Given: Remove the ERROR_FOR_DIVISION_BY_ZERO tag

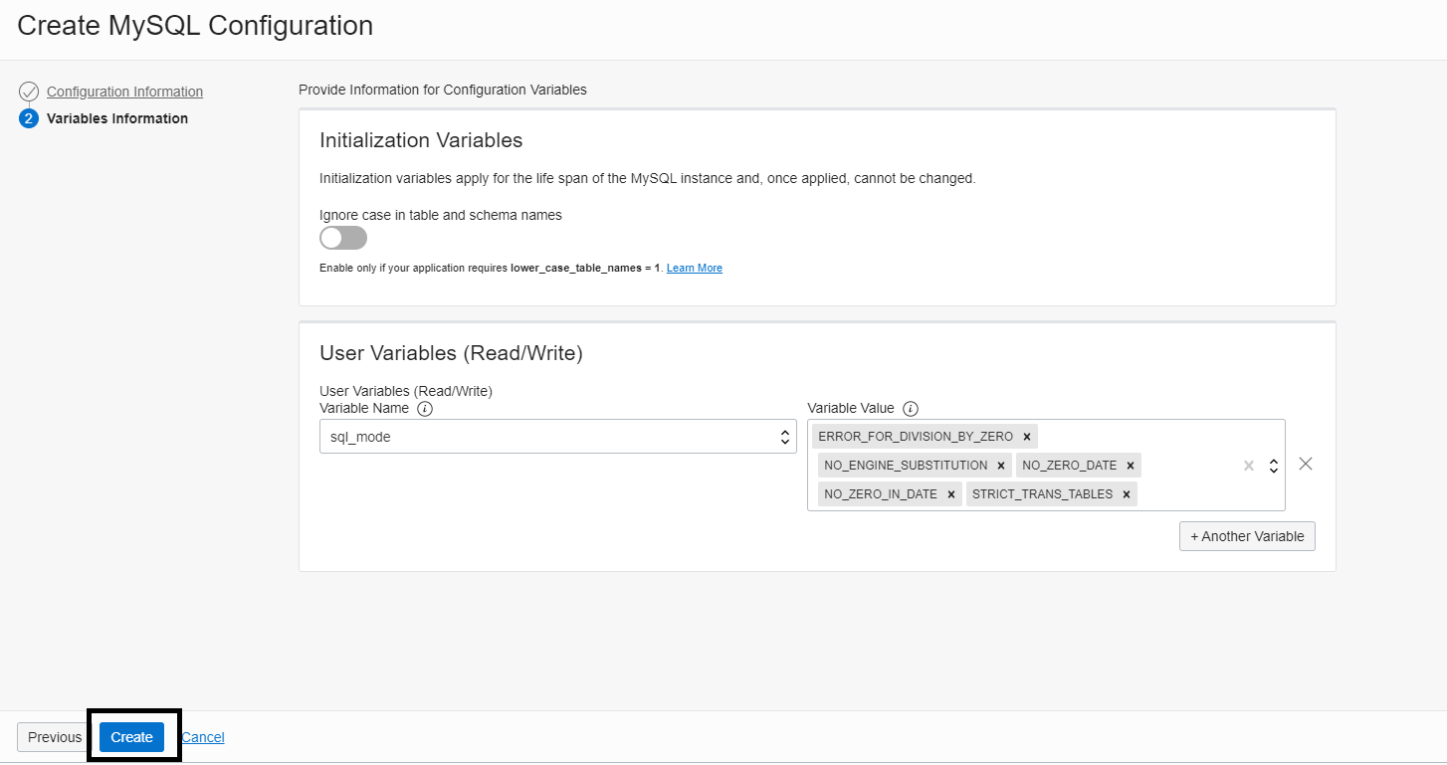Looking at the screenshot, I should click(x=1026, y=437).
